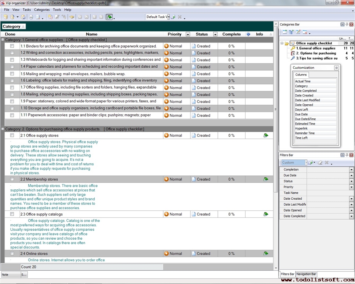This screenshot has width=355, height=284.
Task: Sort by the Complete column header
Action: coord(231,34)
